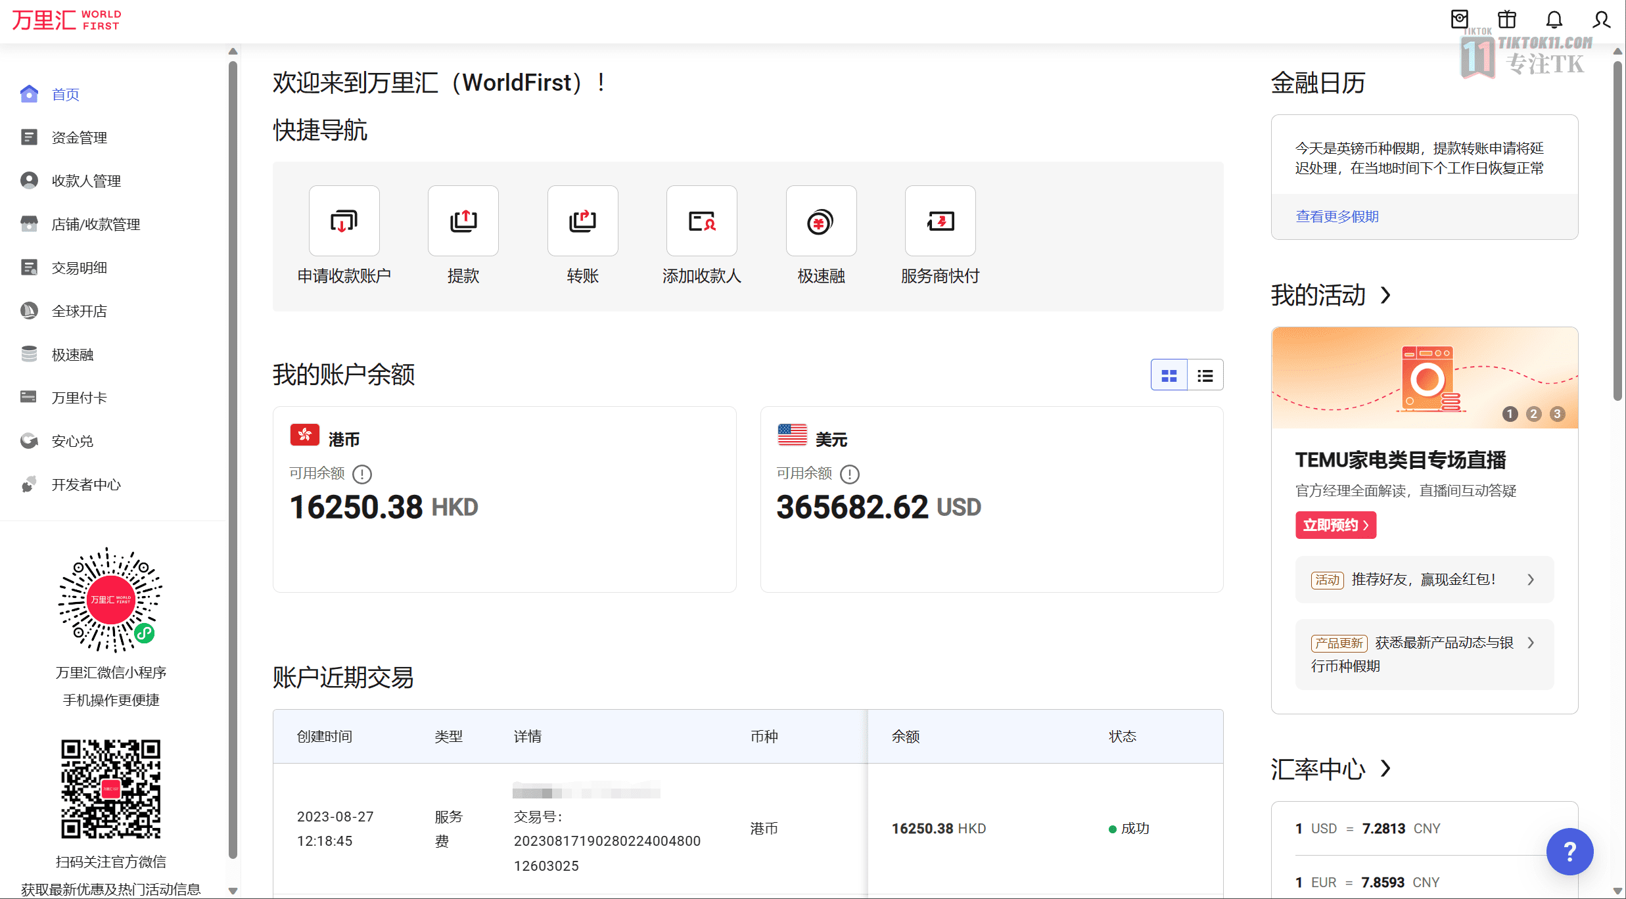Click the info icon beside HKD 可用余额
Image resolution: width=1626 pixels, height=899 pixels.
tap(362, 474)
